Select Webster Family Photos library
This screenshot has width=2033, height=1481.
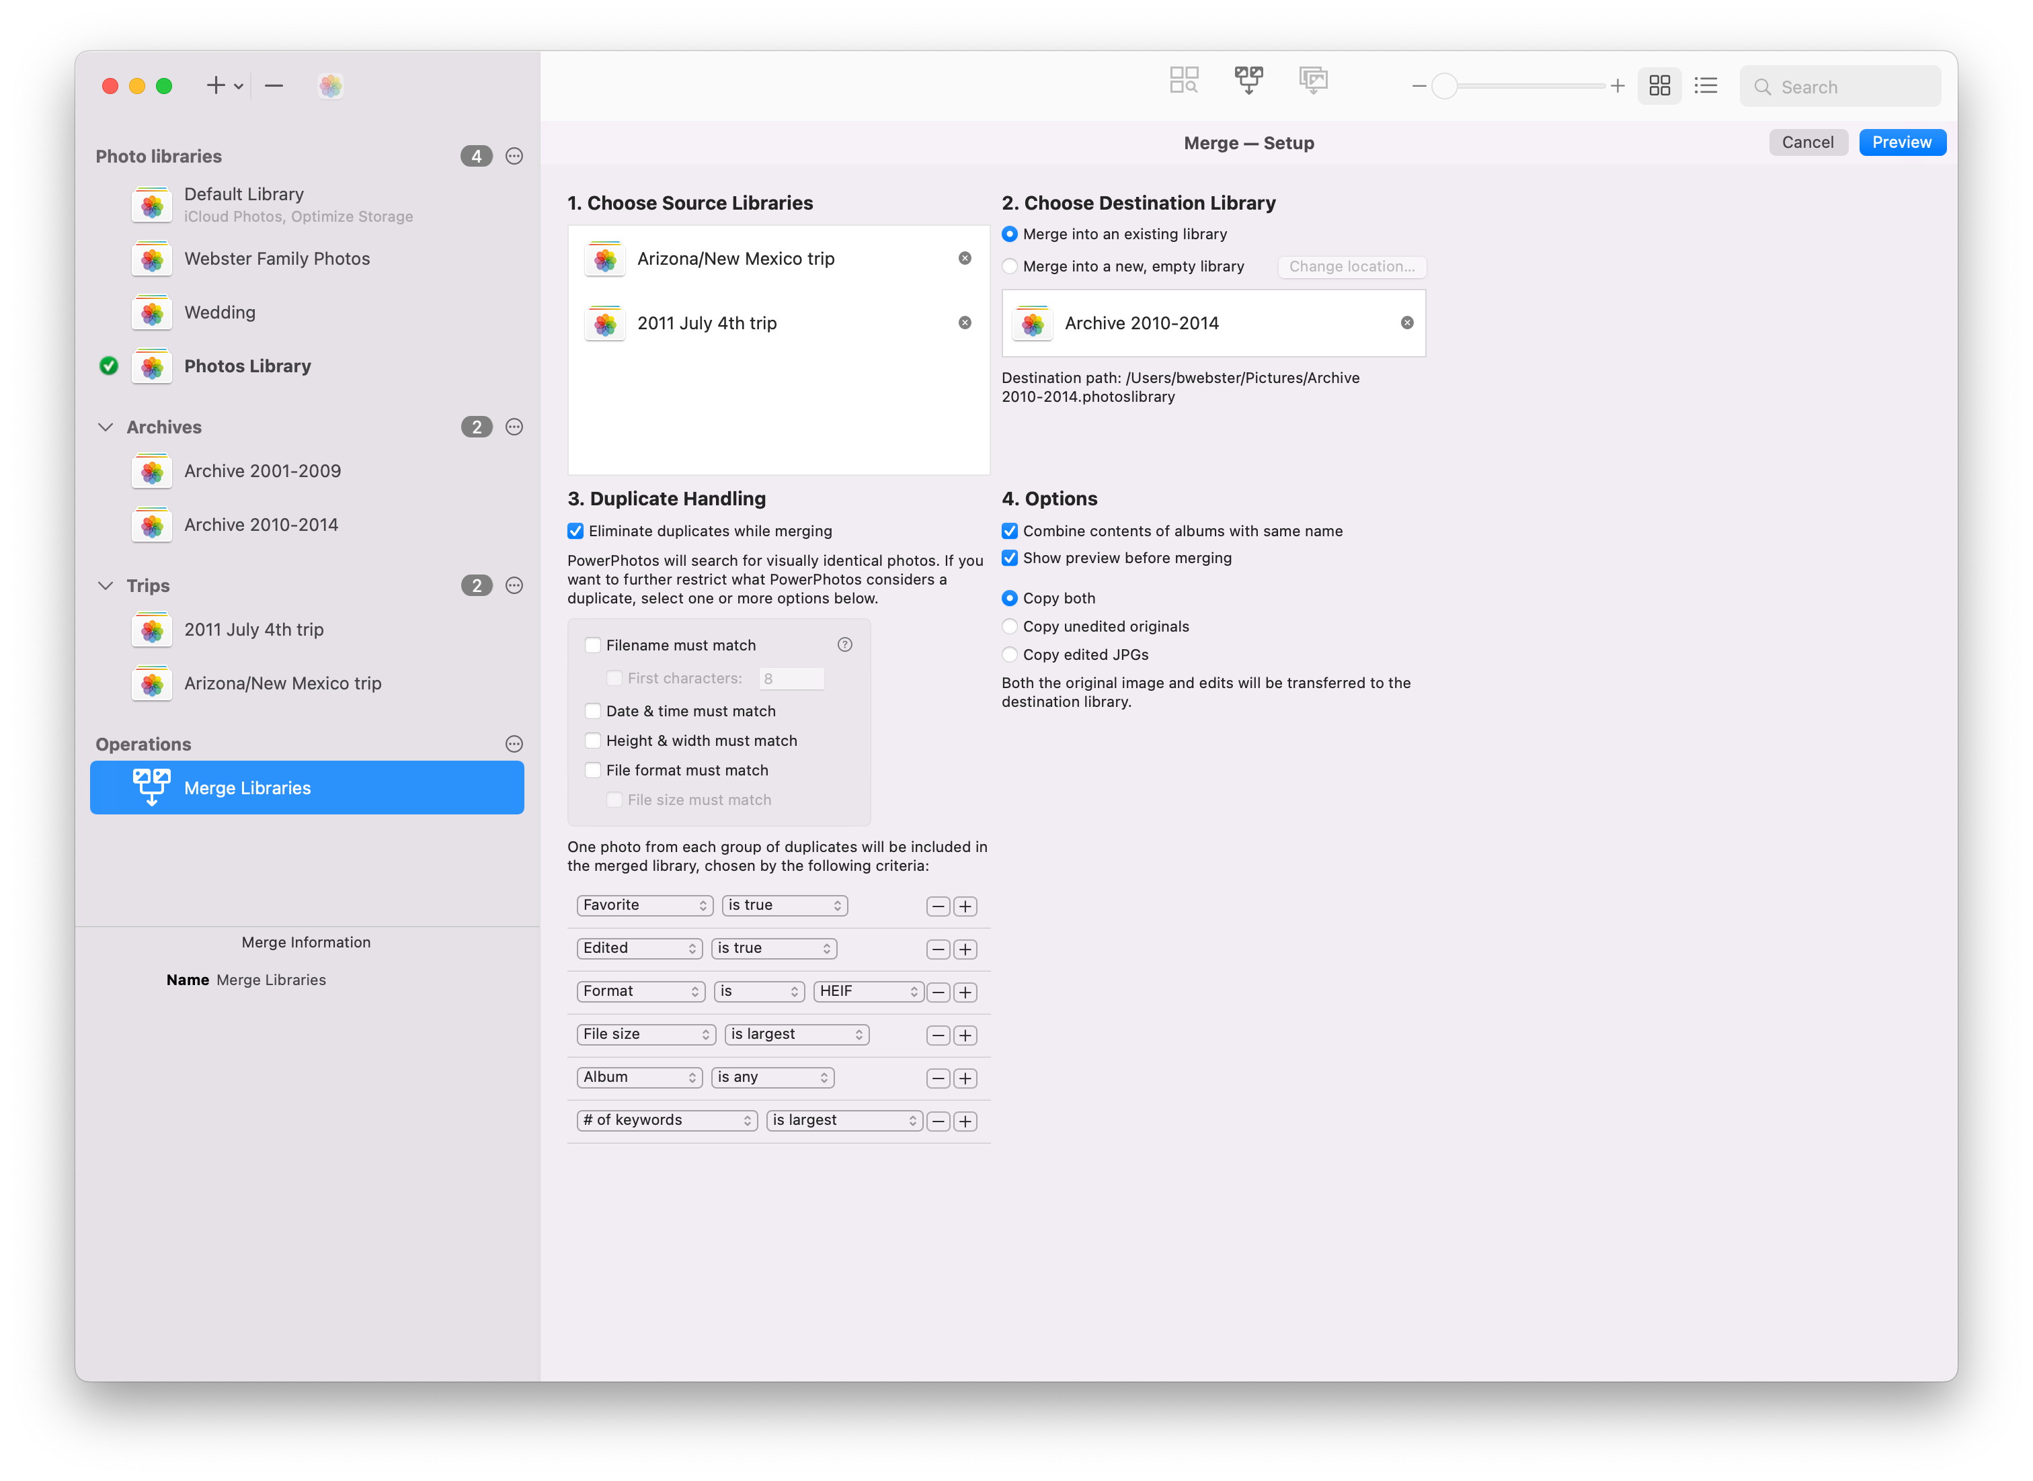[276, 259]
